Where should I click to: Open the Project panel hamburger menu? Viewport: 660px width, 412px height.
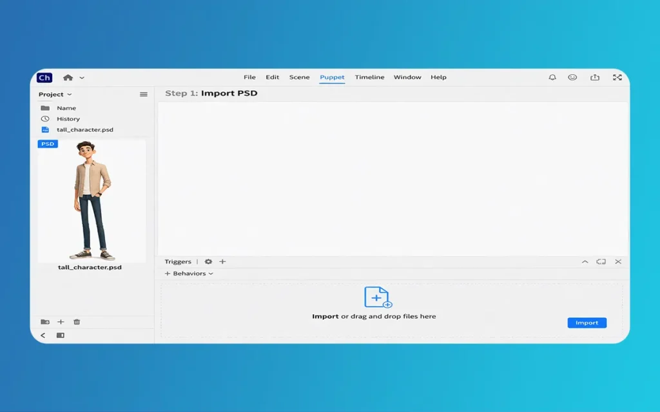coord(144,95)
